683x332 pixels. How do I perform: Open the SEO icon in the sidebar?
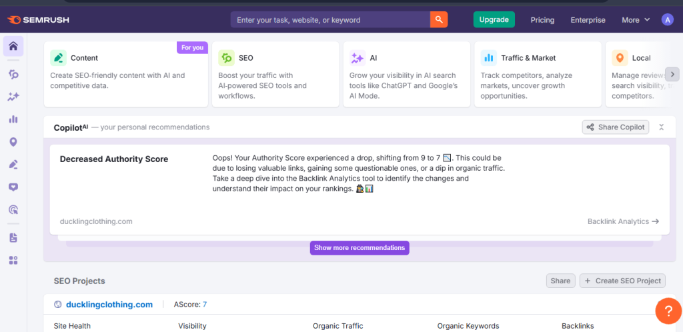pos(13,75)
